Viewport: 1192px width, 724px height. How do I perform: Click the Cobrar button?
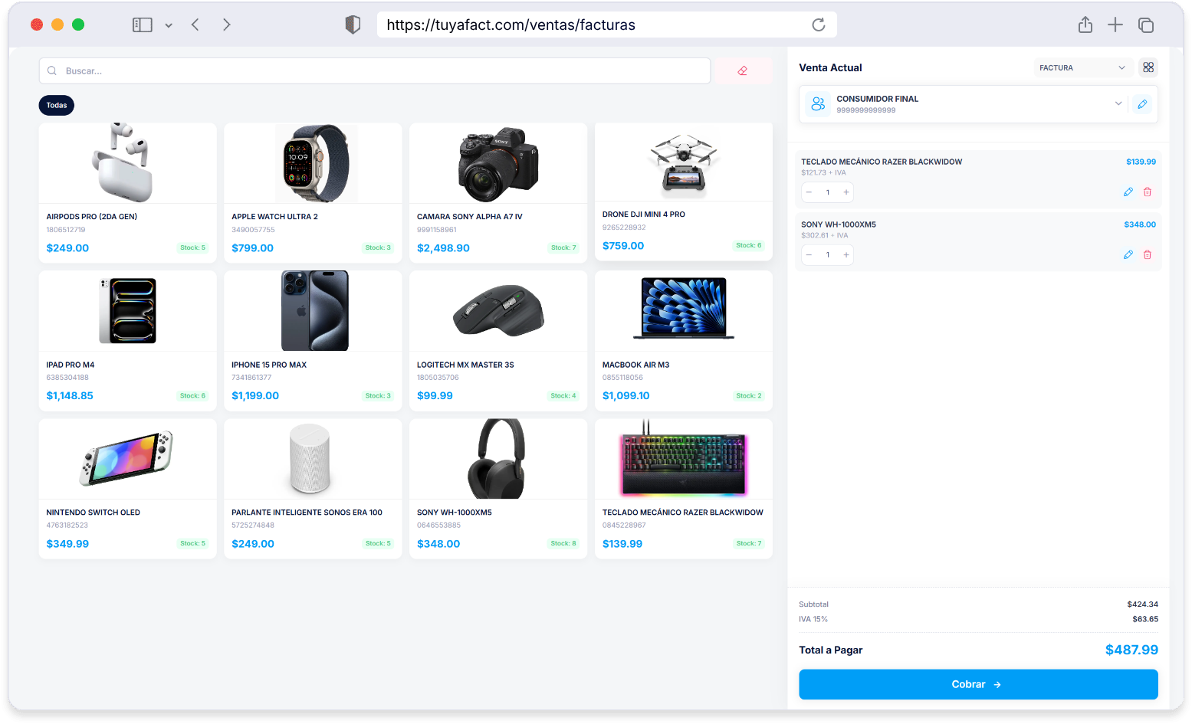point(978,684)
